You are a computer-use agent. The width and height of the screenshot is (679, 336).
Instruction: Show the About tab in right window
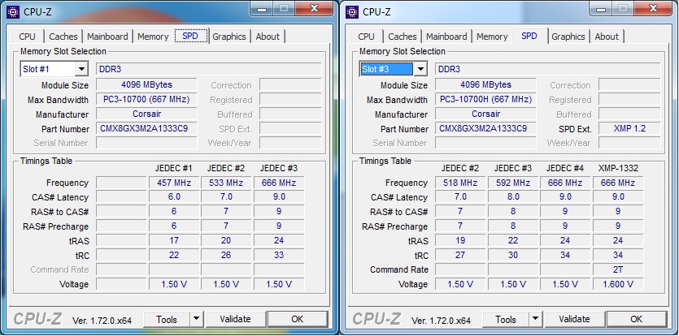pyautogui.click(x=607, y=37)
